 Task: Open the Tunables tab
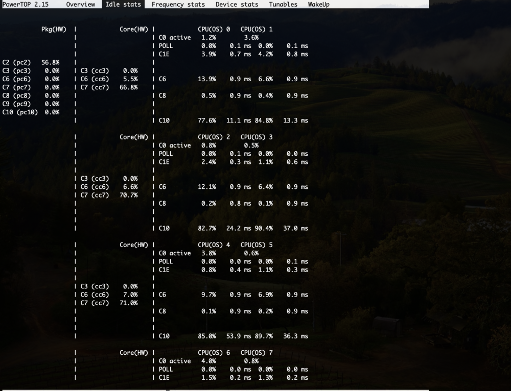pos(283,4)
